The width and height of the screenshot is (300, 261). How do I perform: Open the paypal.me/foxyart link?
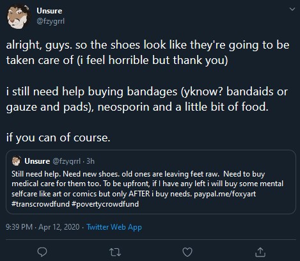(x=225, y=194)
